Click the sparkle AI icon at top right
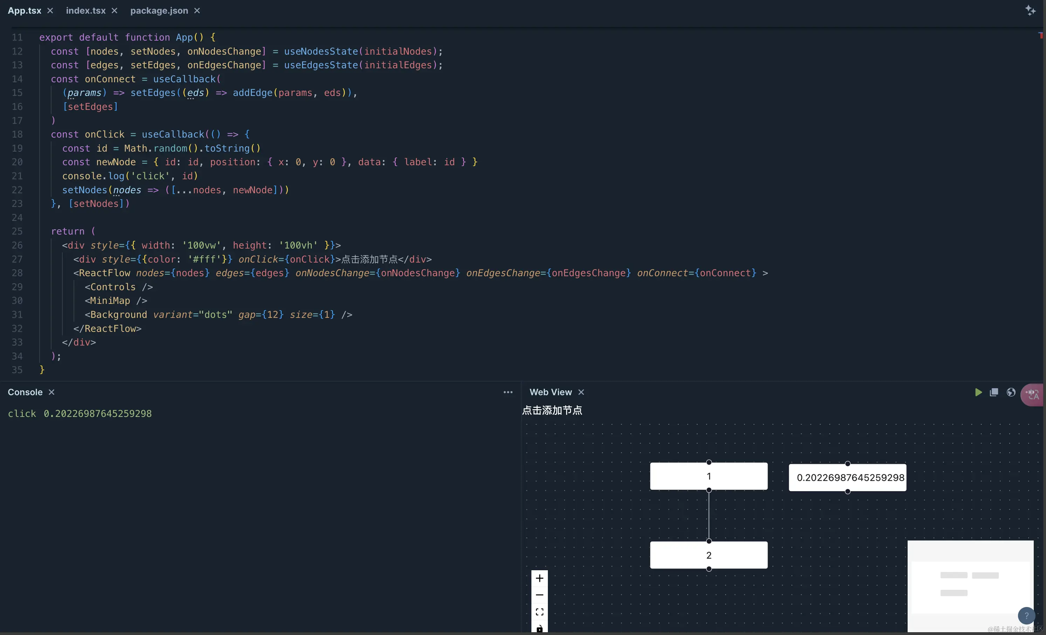Image resolution: width=1046 pixels, height=635 pixels. (x=1030, y=10)
